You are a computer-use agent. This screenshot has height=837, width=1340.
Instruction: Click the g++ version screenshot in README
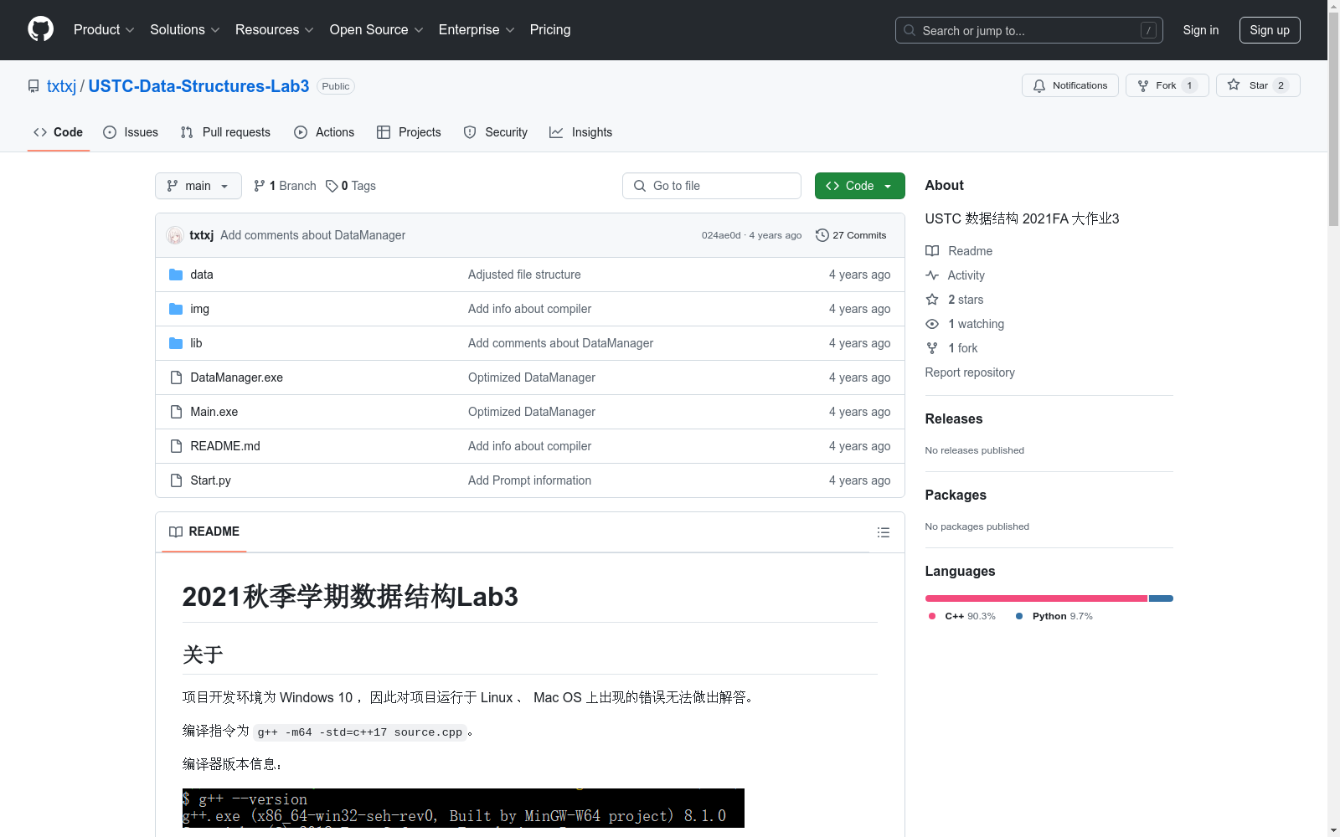coord(463,808)
